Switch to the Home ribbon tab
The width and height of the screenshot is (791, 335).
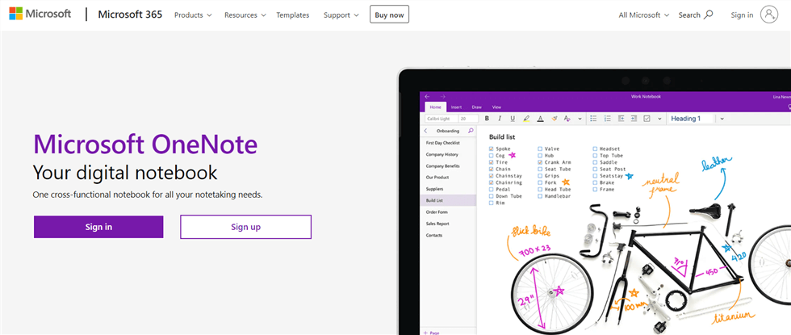[x=435, y=107]
